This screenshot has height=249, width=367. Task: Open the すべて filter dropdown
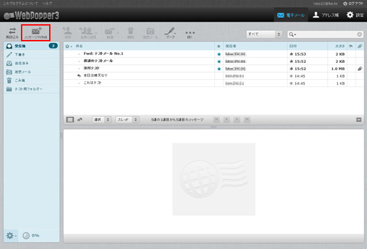(x=264, y=34)
